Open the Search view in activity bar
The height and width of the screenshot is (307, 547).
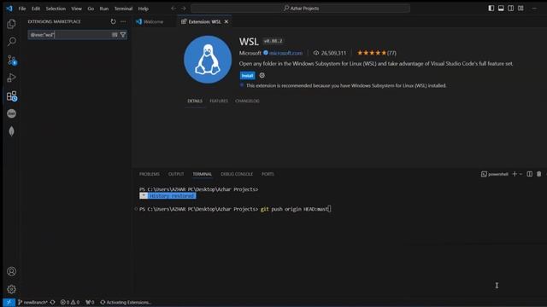[x=11, y=42]
